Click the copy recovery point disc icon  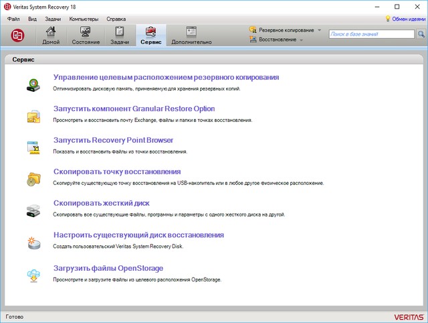(33, 179)
